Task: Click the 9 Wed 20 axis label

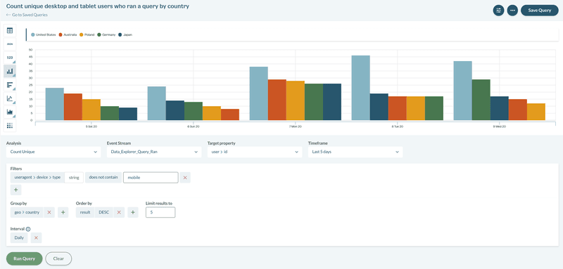Action: point(499,127)
